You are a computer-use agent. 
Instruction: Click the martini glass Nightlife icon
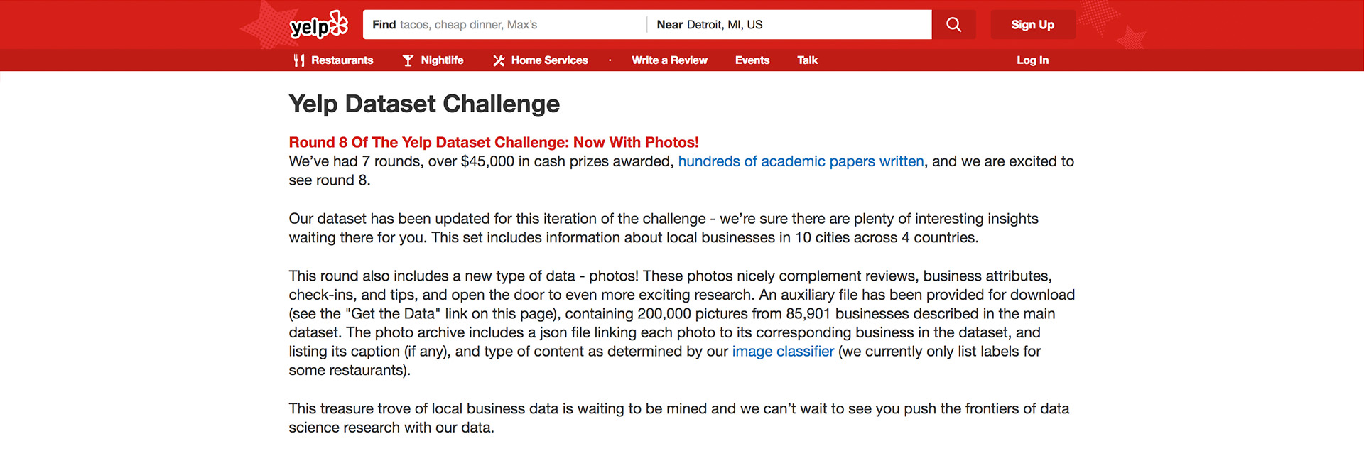[x=406, y=60]
